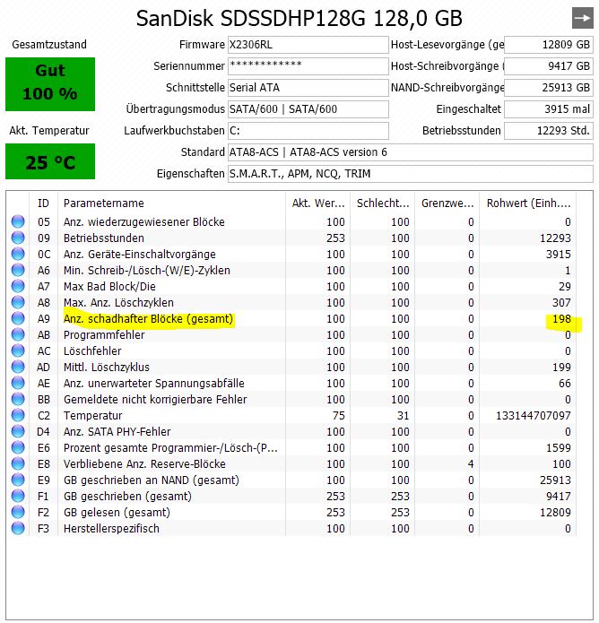This screenshot has width=599, height=623.
Task: Sort by the ID column header
Action: point(43,203)
